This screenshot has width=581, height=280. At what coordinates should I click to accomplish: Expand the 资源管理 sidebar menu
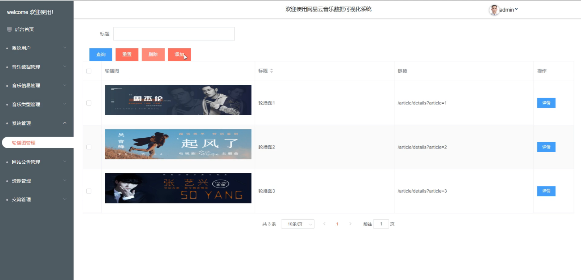coord(37,181)
